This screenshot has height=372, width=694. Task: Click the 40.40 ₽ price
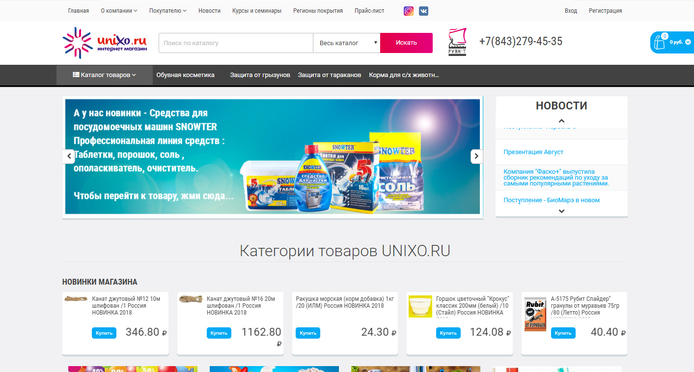tap(608, 332)
